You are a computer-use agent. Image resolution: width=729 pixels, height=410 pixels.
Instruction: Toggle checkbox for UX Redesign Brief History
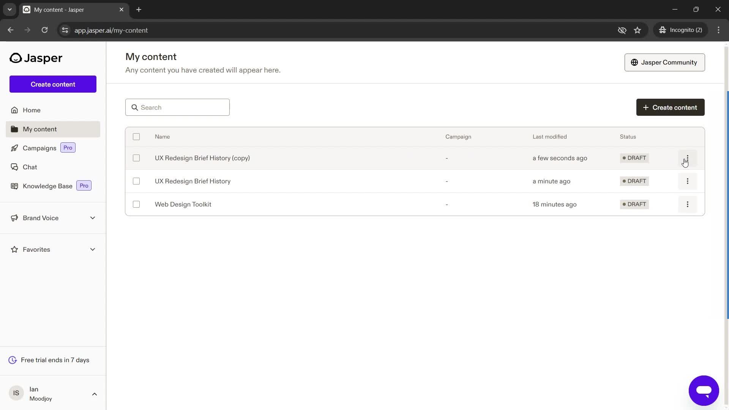tap(136, 181)
